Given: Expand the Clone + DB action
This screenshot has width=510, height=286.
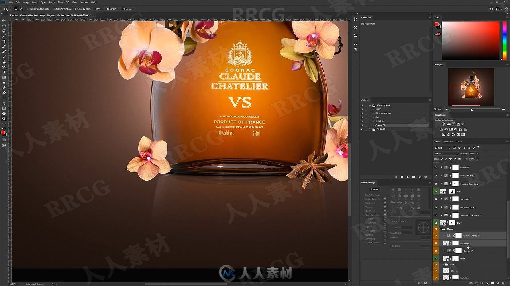Looking at the screenshot, I should [373, 125].
